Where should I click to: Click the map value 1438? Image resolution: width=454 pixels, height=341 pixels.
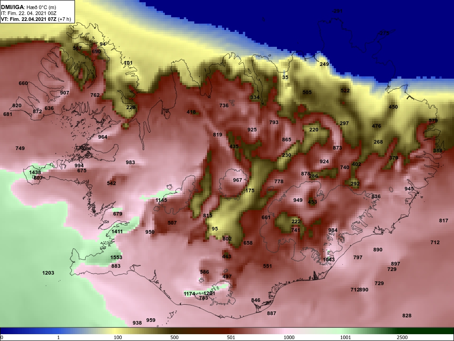point(35,172)
